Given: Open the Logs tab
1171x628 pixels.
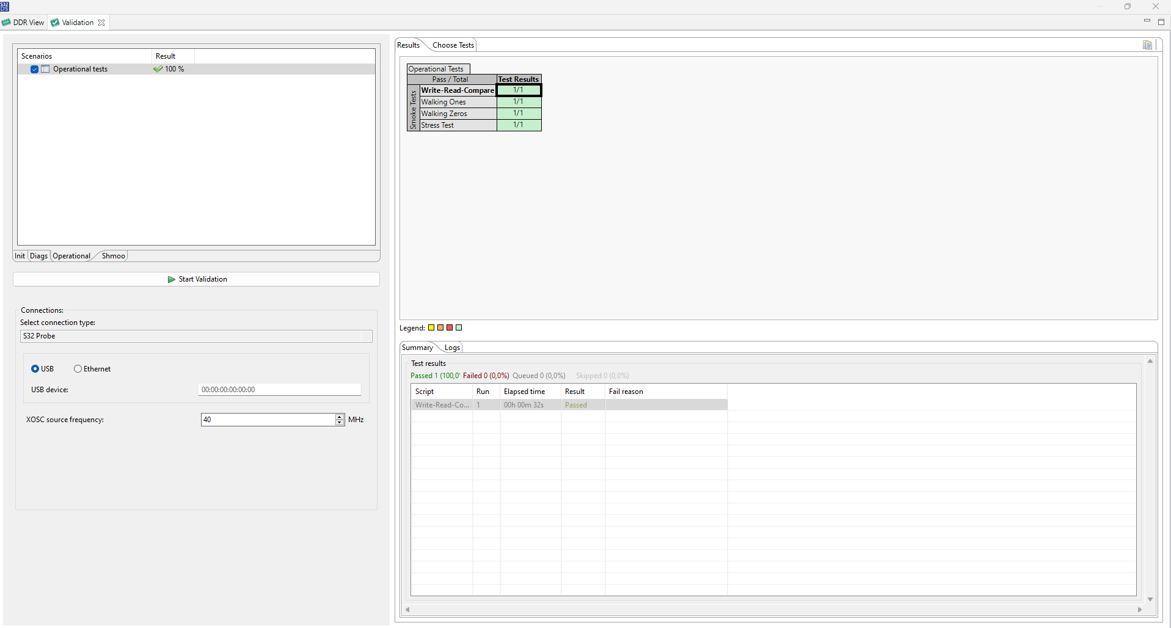Looking at the screenshot, I should pos(451,348).
